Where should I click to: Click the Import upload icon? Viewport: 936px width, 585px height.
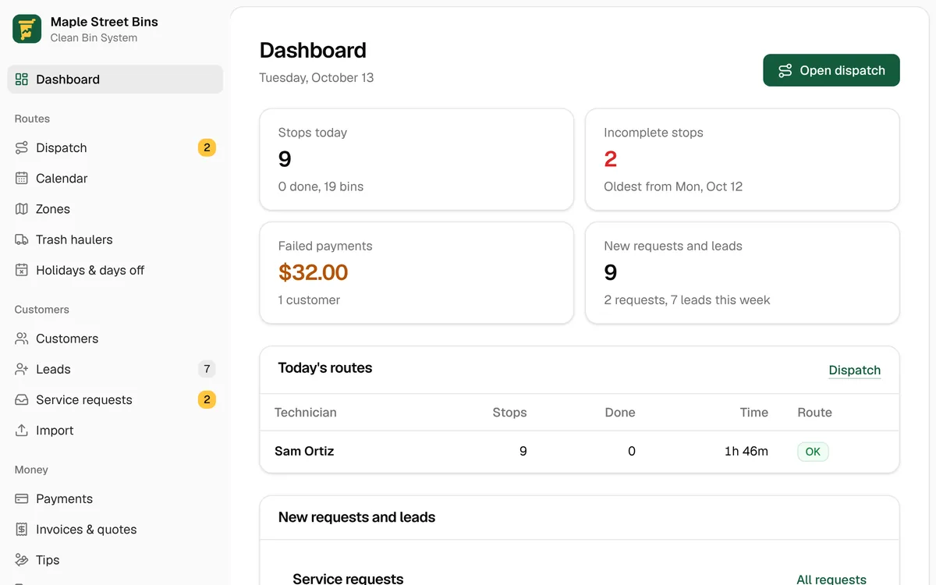[22, 430]
